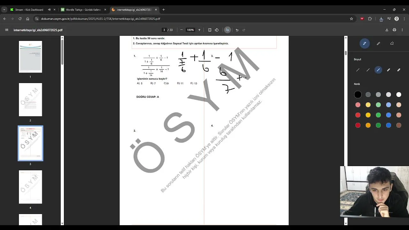409x230 pixels.
Task: Click the 100% zoom level field
Action: pyautogui.click(x=190, y=30)
